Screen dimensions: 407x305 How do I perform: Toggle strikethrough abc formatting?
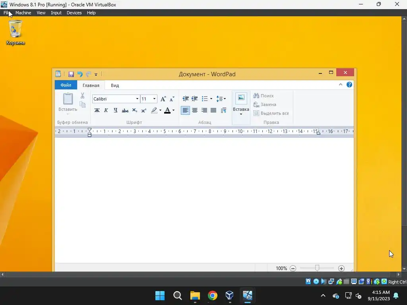125,110
